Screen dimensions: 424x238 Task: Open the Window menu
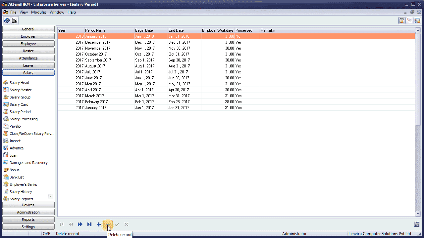click(57, 12)
